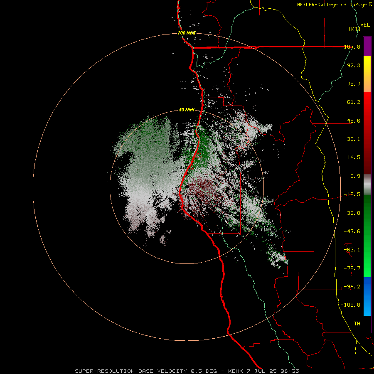Image resolution: width=374 pixels, height=374 pixels.
Task: Click the -78.7 scale value
Action: click(x=352, y=268)
